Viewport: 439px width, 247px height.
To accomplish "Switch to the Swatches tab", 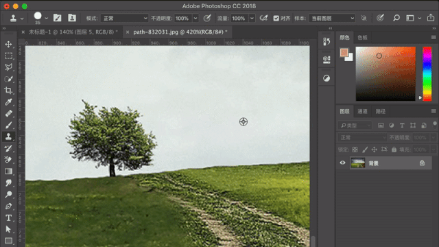I will 362,38.
